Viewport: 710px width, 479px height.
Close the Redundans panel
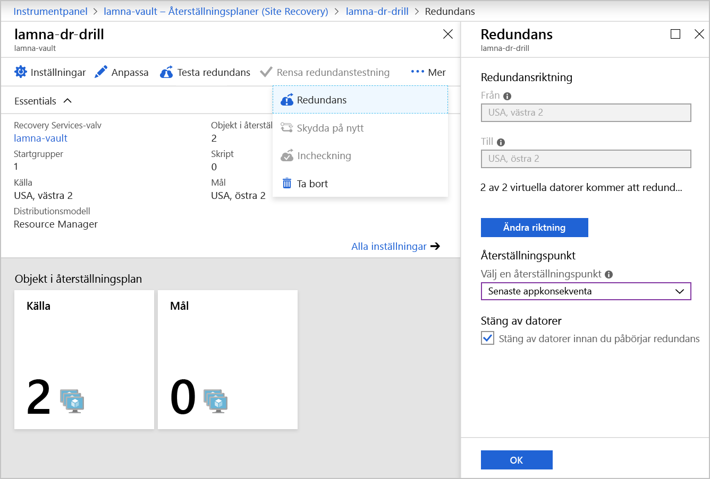(x=699, y=34)
